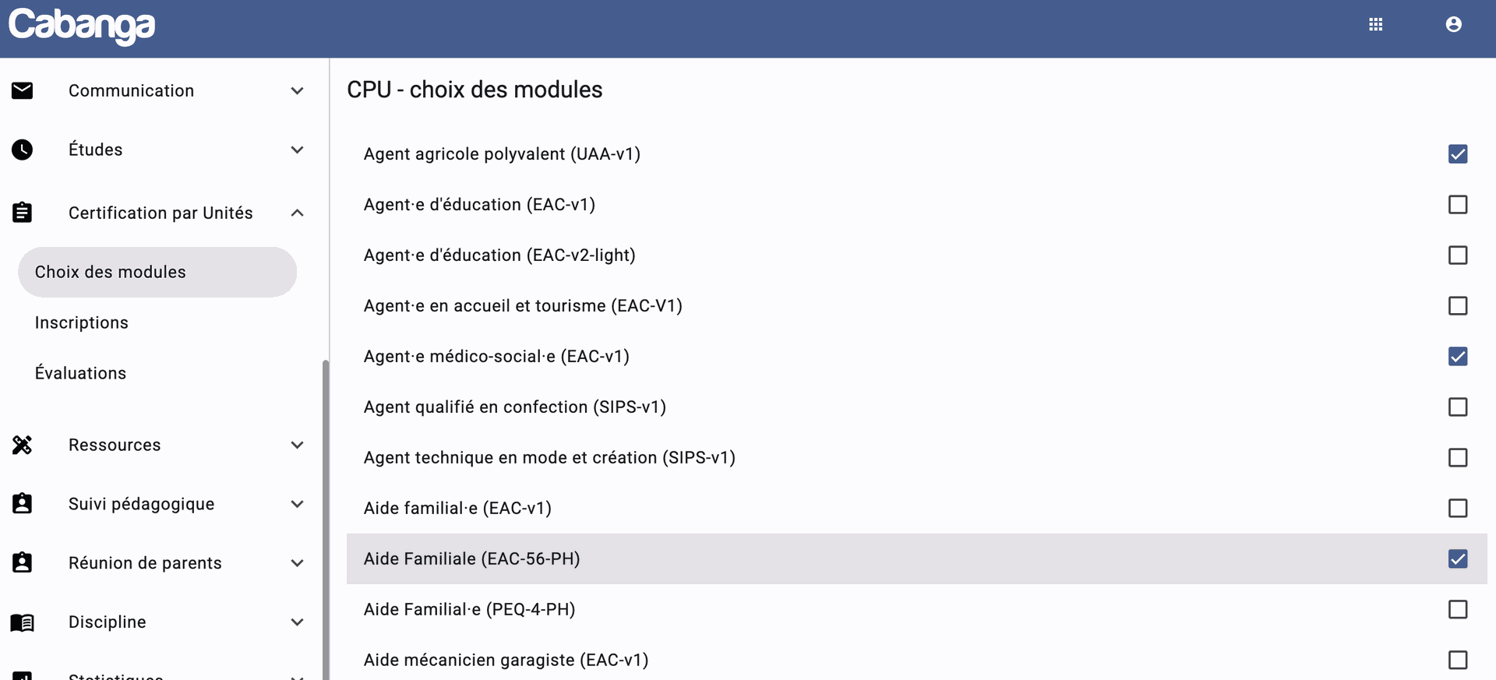The height and width of the screenshot is (680, 1496).
Task: Click the Études clock icon
Action: pyautogui.click(x=23, y=150)
